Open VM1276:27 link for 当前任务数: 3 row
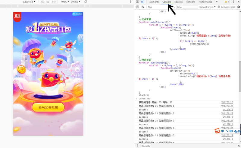The height and width of the screenshot is (148, 241). pos(227,121)
